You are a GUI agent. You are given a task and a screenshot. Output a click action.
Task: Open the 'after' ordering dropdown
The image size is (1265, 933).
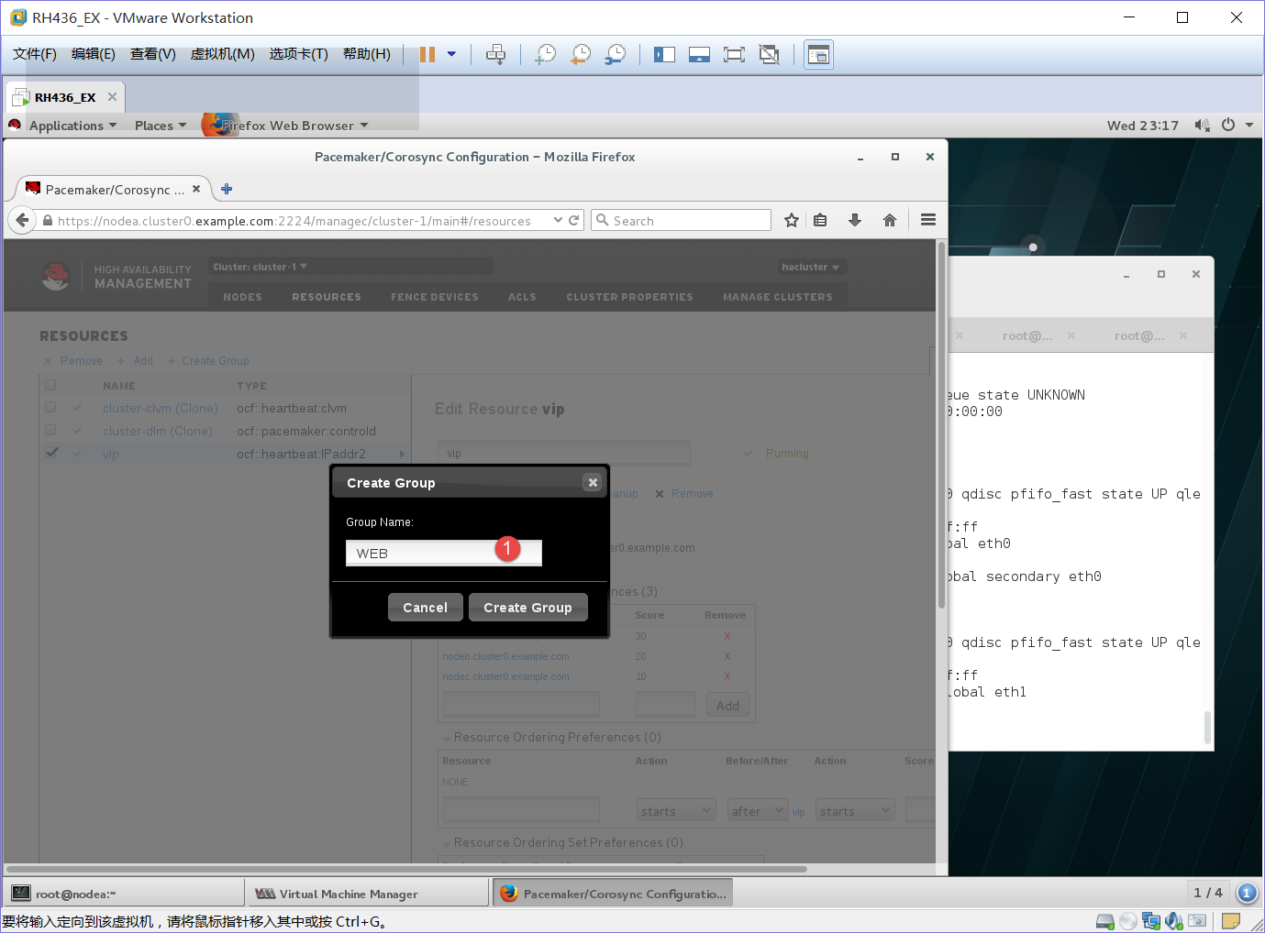pyautogui.click(x=758, y=811)
